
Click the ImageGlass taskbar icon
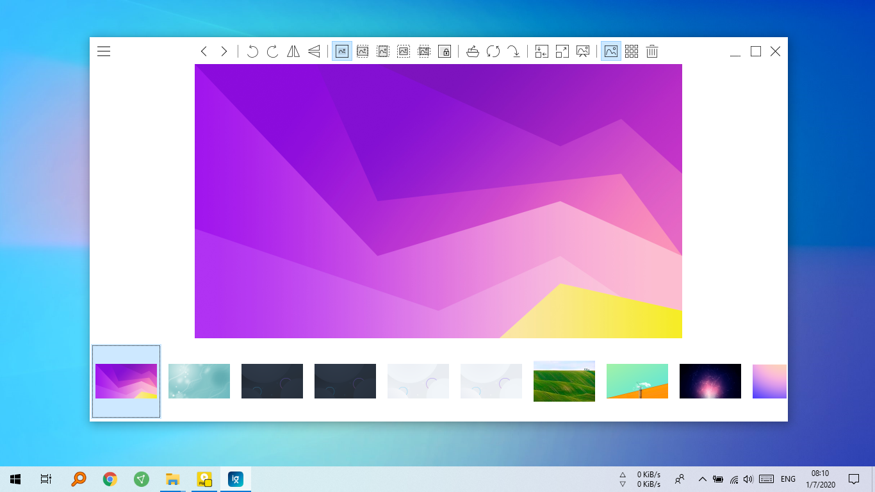(x=236, y=479)
